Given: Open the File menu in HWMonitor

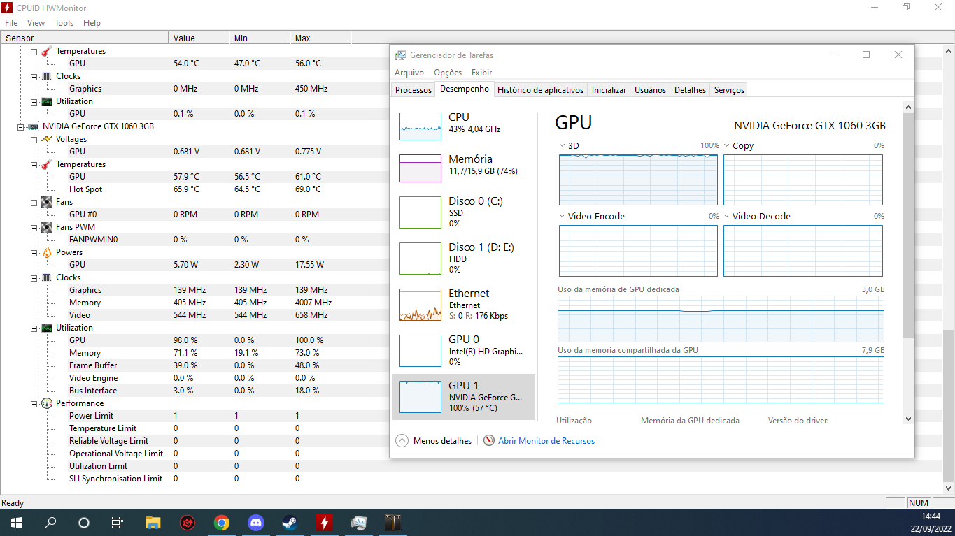Looking at the screenshot, I should point(11,23).
